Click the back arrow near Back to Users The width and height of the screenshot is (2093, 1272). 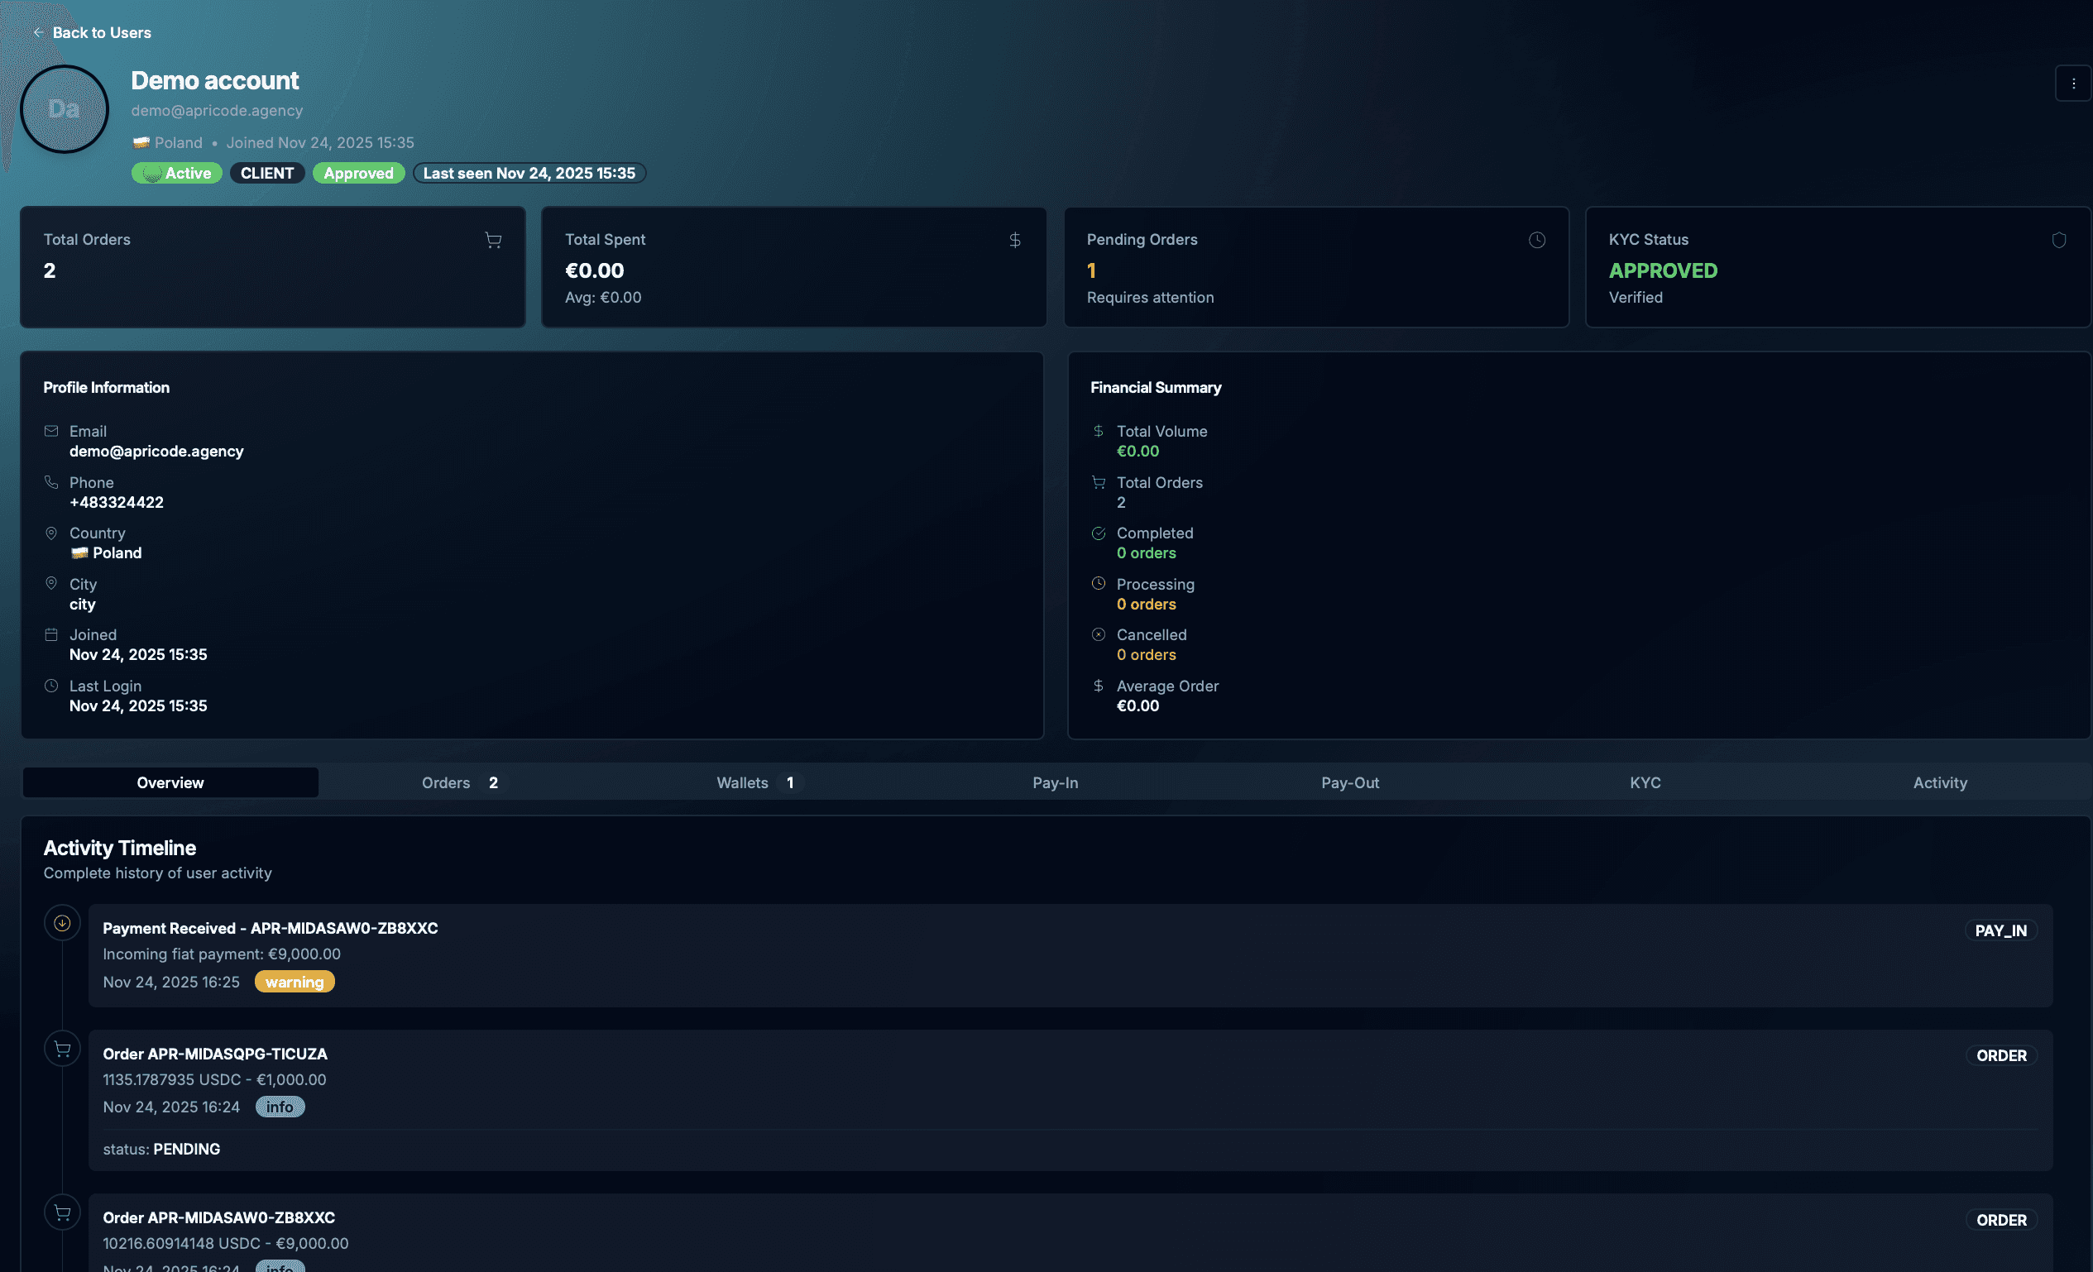point(38,32)
